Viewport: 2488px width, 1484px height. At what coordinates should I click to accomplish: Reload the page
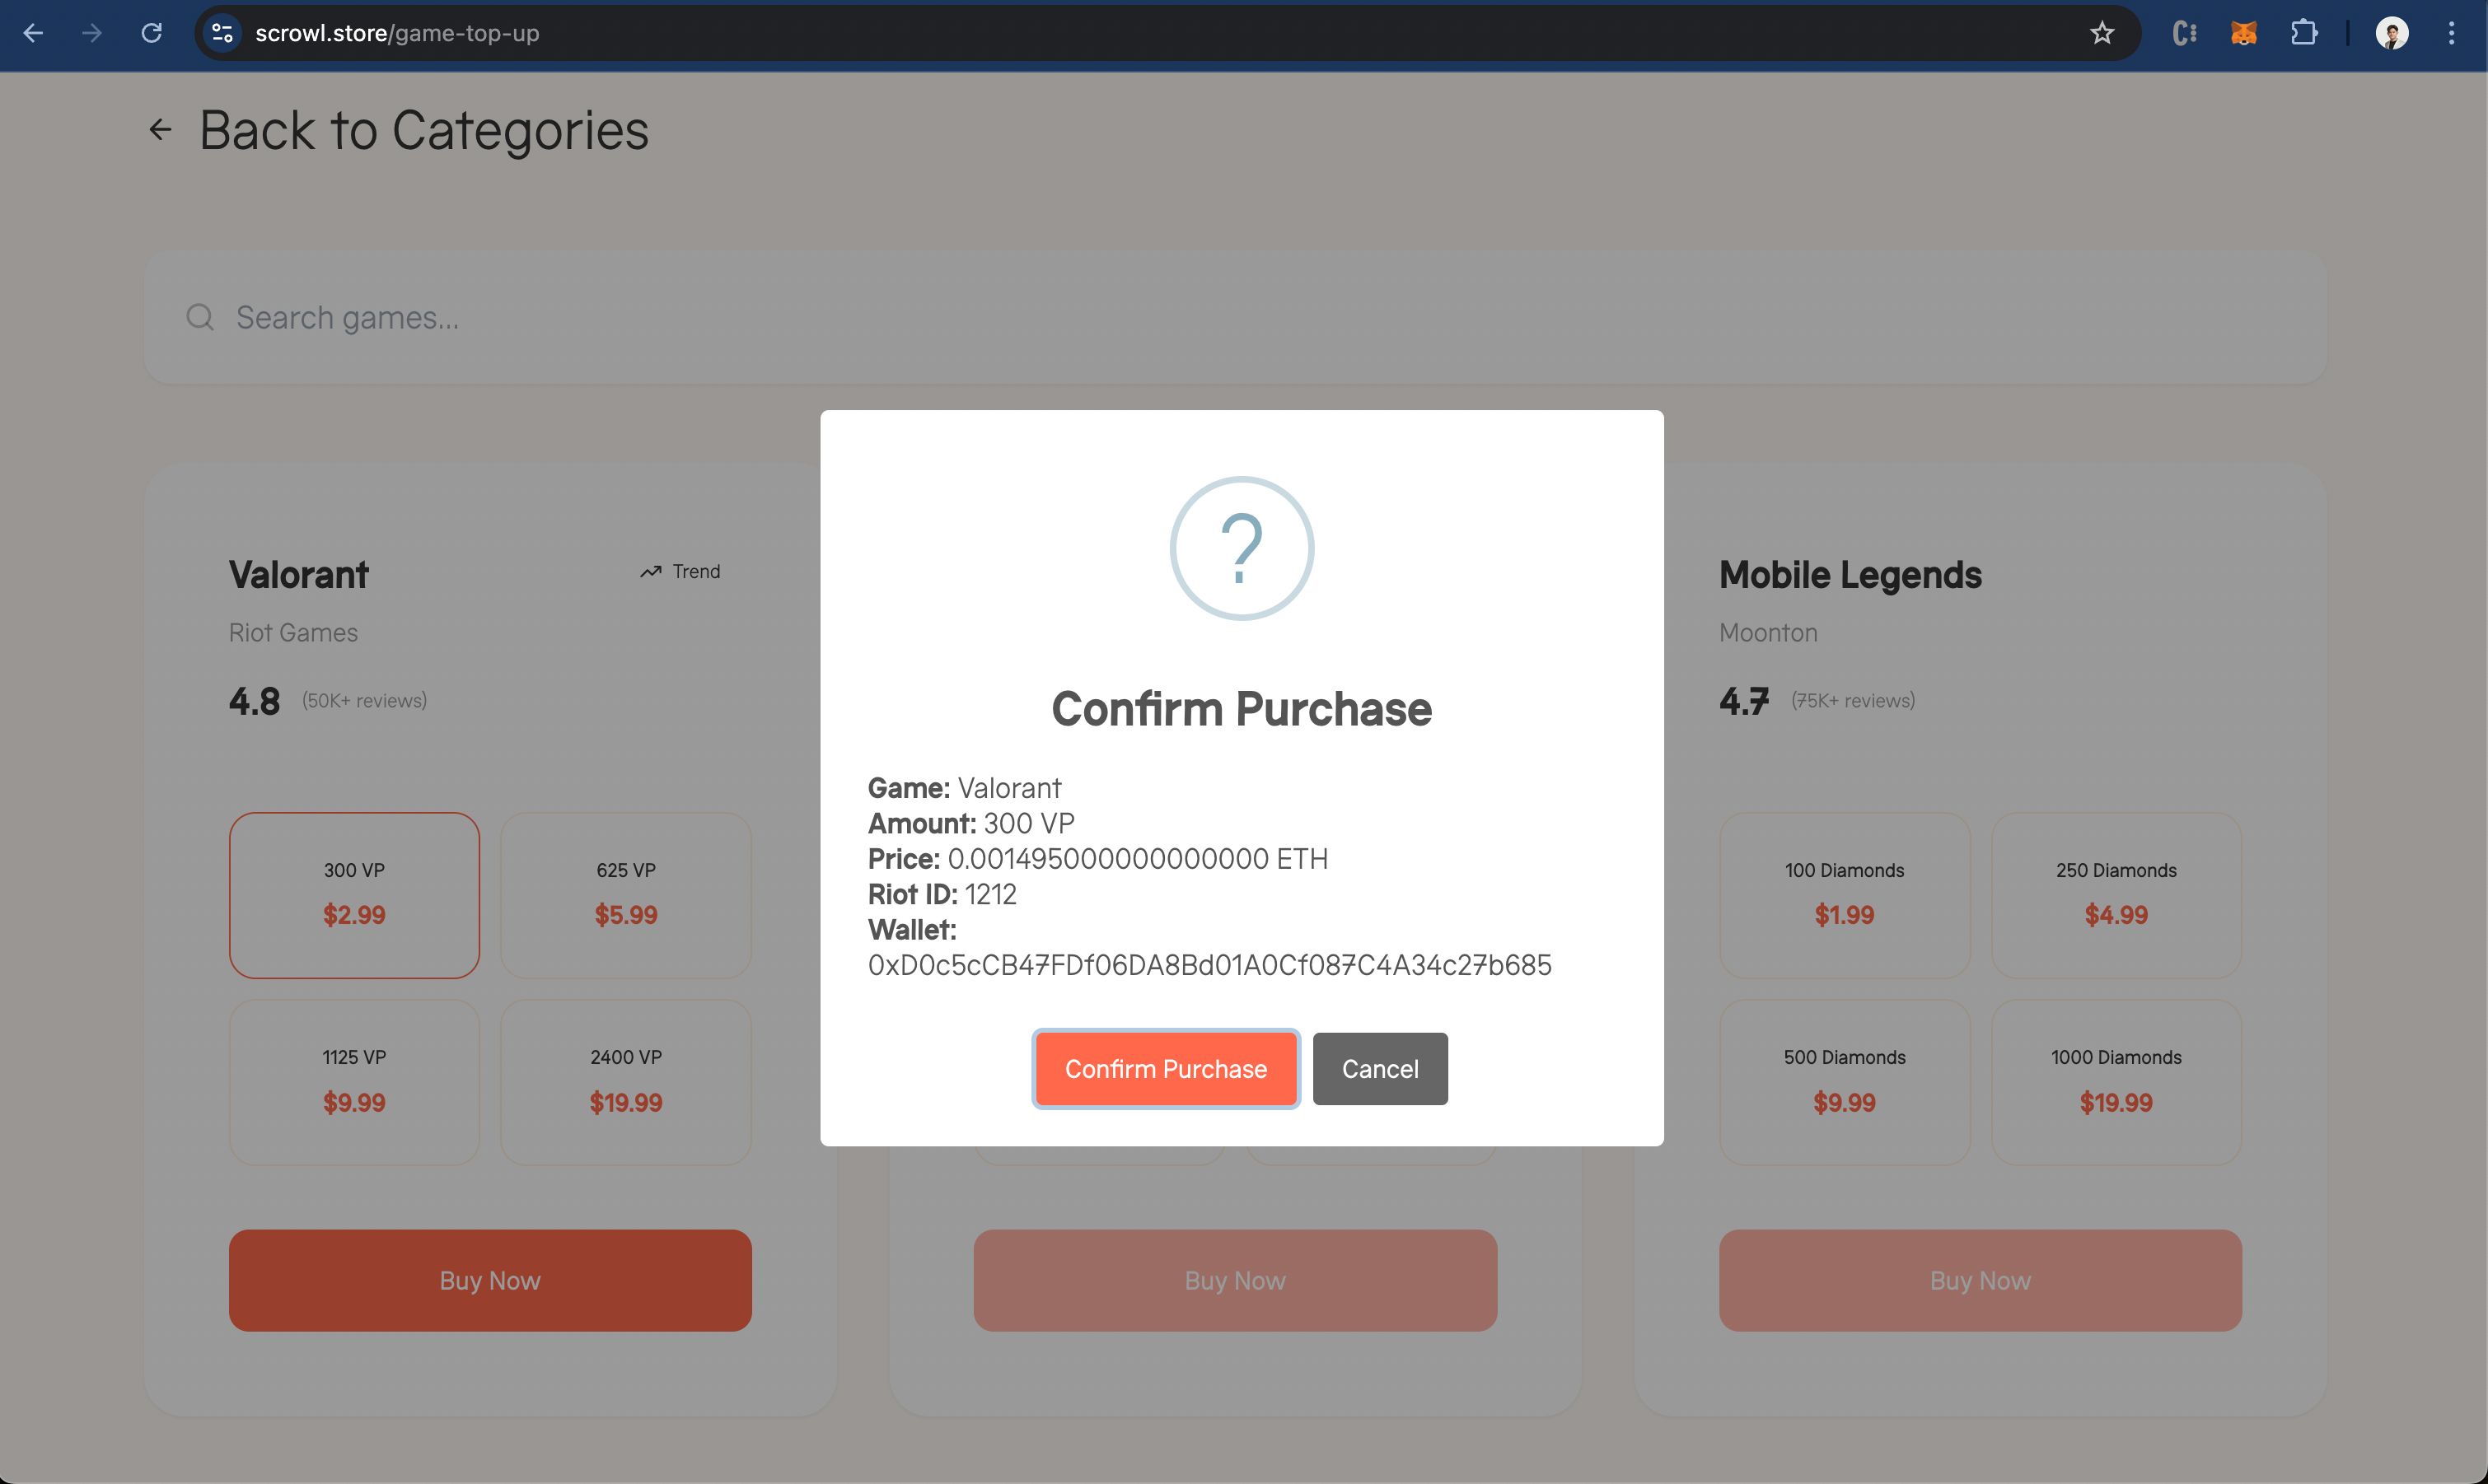152,33
